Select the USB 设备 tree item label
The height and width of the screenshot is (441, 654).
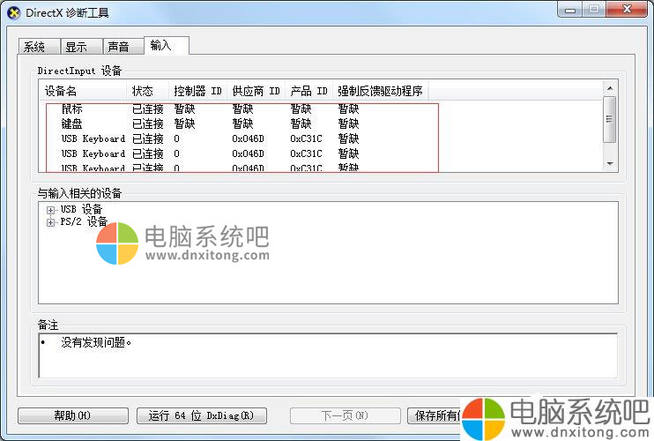click(x=81, y=209)
